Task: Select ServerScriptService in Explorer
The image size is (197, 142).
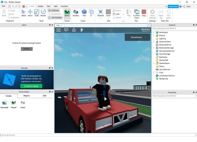Action: [x=167, y=51]
